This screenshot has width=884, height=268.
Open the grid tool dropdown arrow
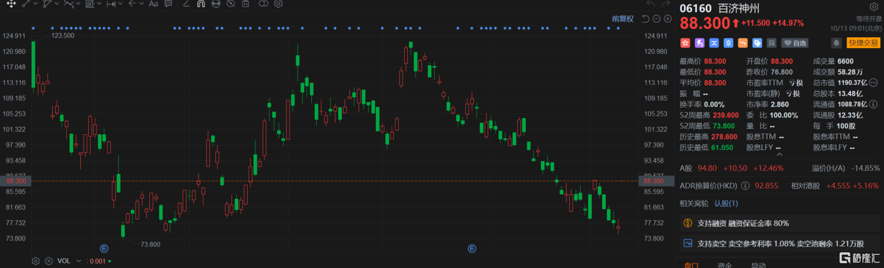point(99,4)
